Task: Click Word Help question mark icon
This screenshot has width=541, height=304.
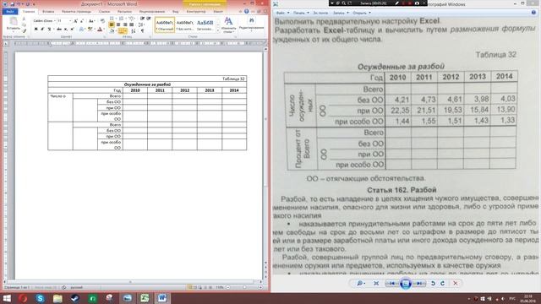Action: tap(246, 11)
